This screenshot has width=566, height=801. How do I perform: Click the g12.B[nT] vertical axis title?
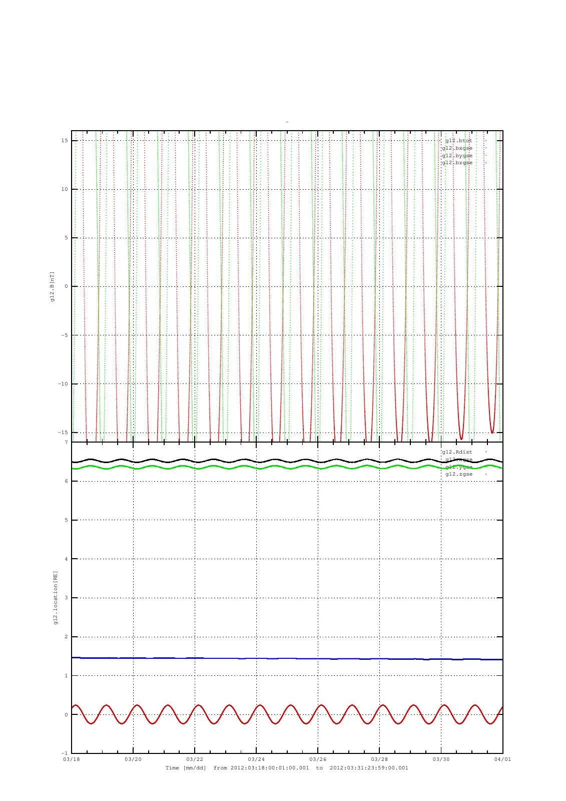click(x=52, y=286)
